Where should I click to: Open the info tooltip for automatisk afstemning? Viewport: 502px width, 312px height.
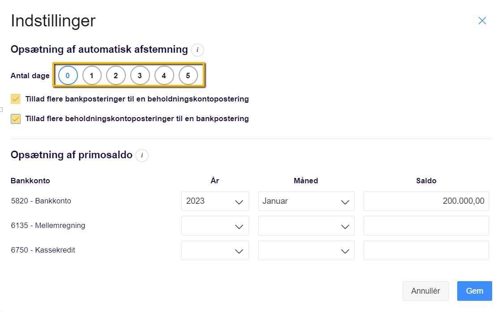197,50
